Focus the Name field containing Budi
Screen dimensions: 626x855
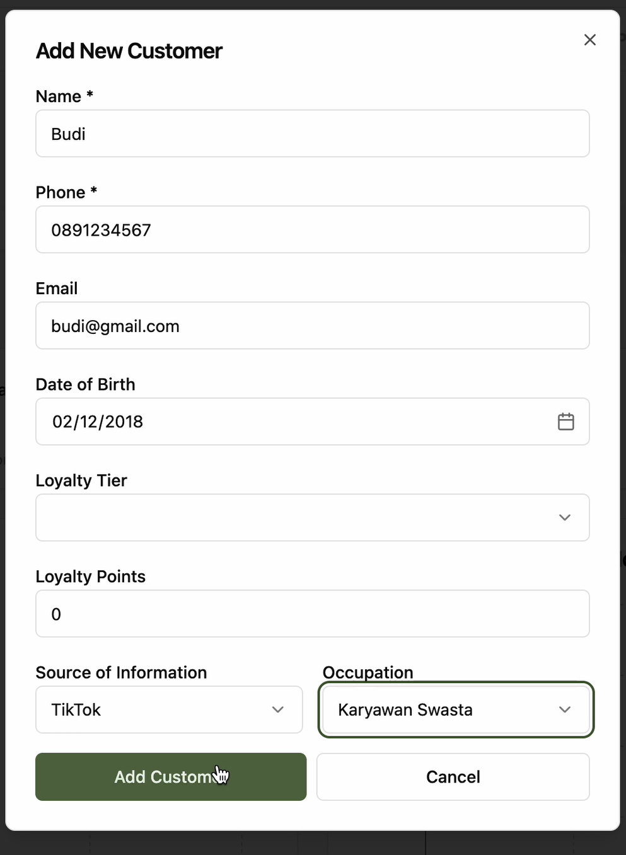point(312,134)
